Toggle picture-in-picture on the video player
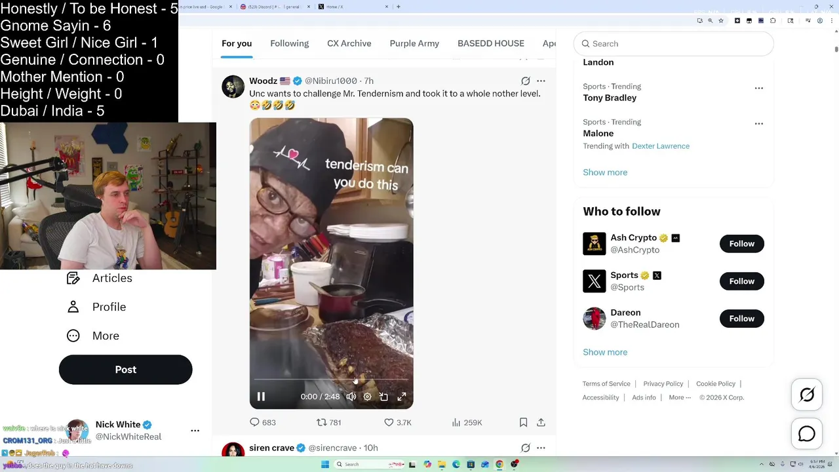 [384, 397]
